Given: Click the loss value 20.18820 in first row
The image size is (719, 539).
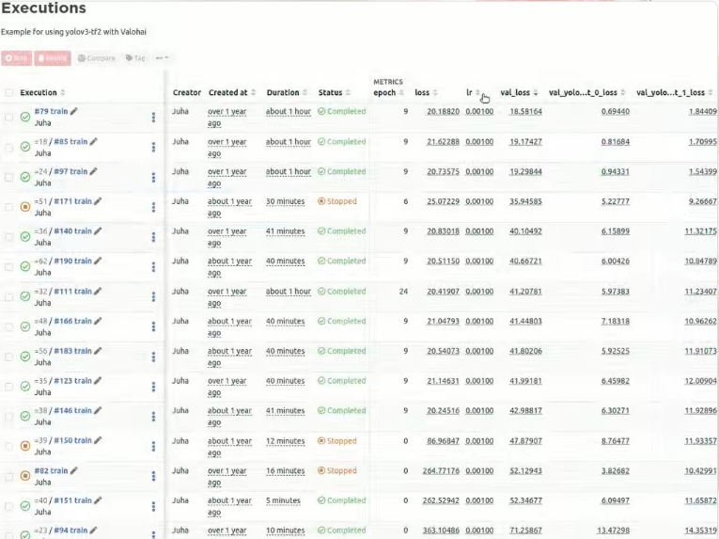Looking at the screenshot, I should coord(443,112).
